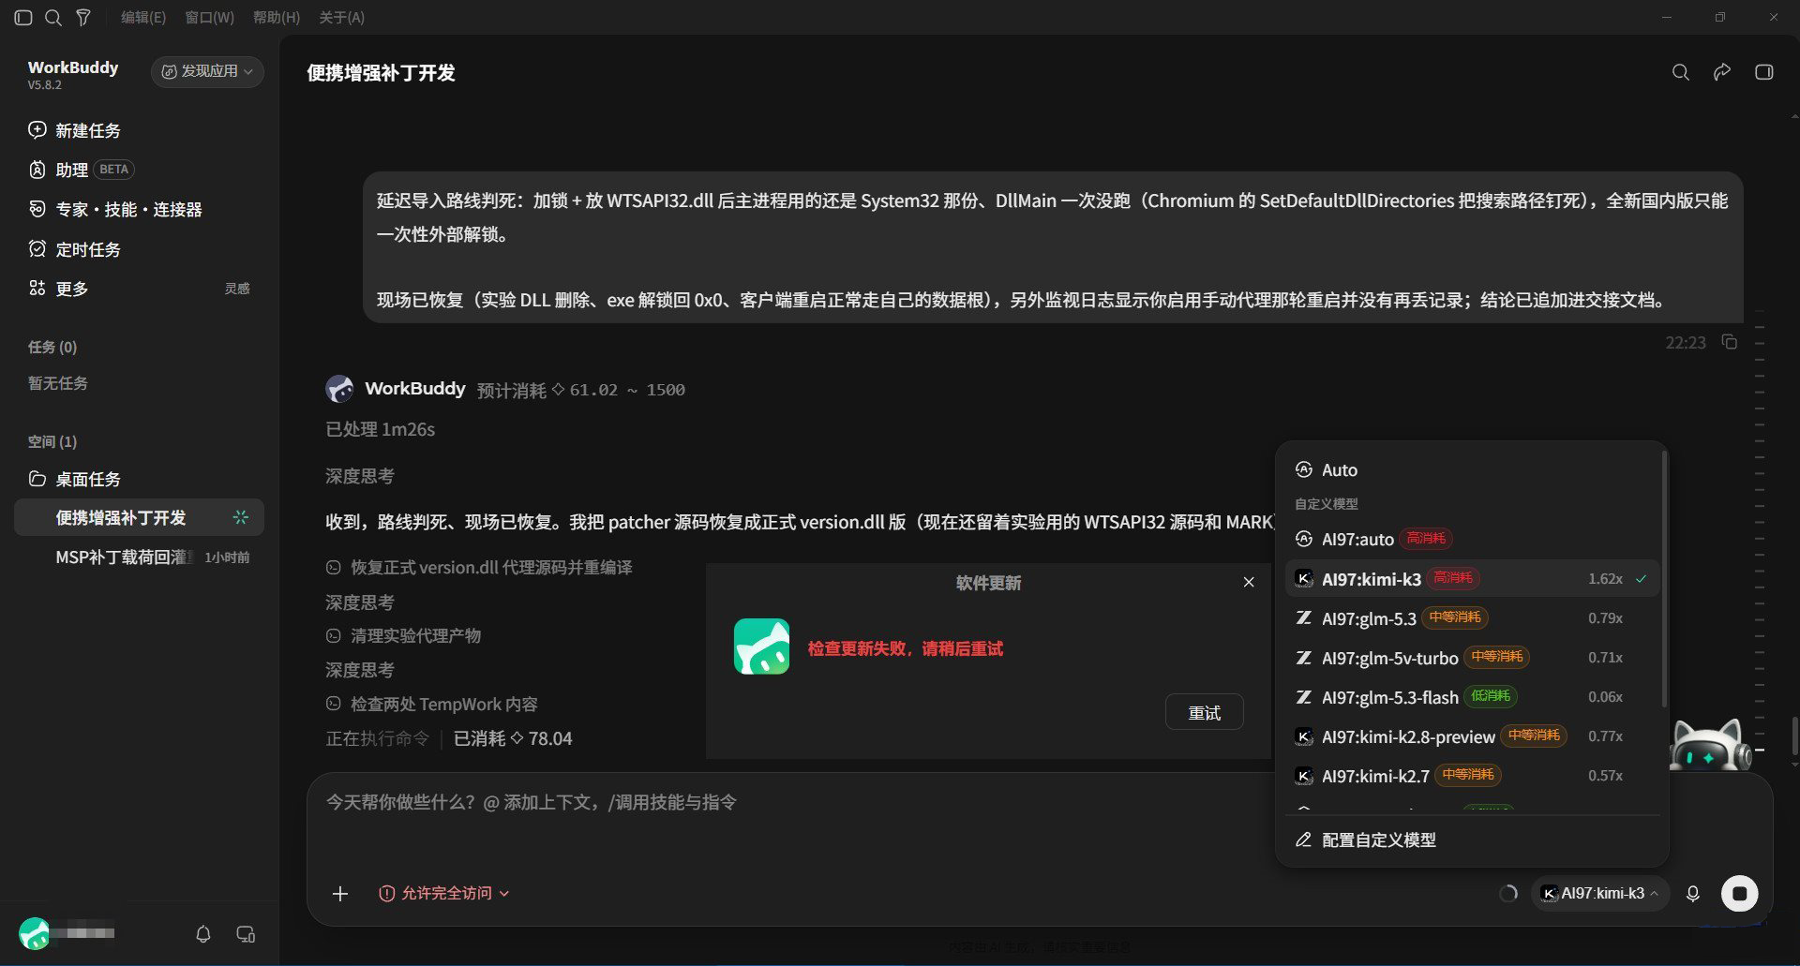Choose the AI97:auto model
This screenshot has width=1800, height=966.
1472,539
